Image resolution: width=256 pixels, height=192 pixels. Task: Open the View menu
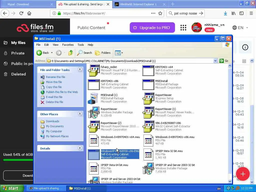click(x=55, y=45)
